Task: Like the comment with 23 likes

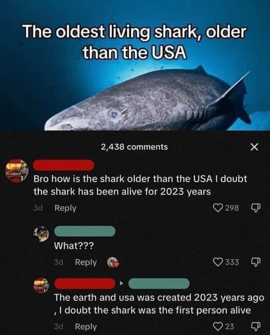Action: click(x=218, y=326)
